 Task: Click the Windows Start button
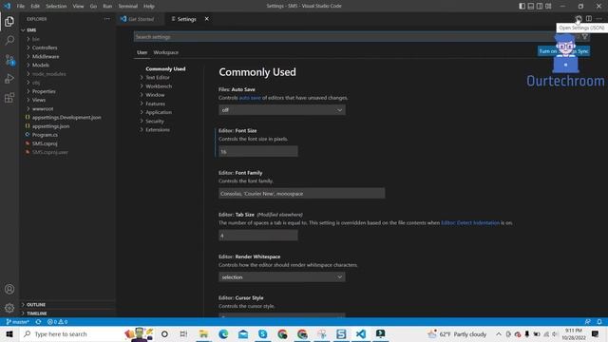pyautogui.click(x=9, y=333)
